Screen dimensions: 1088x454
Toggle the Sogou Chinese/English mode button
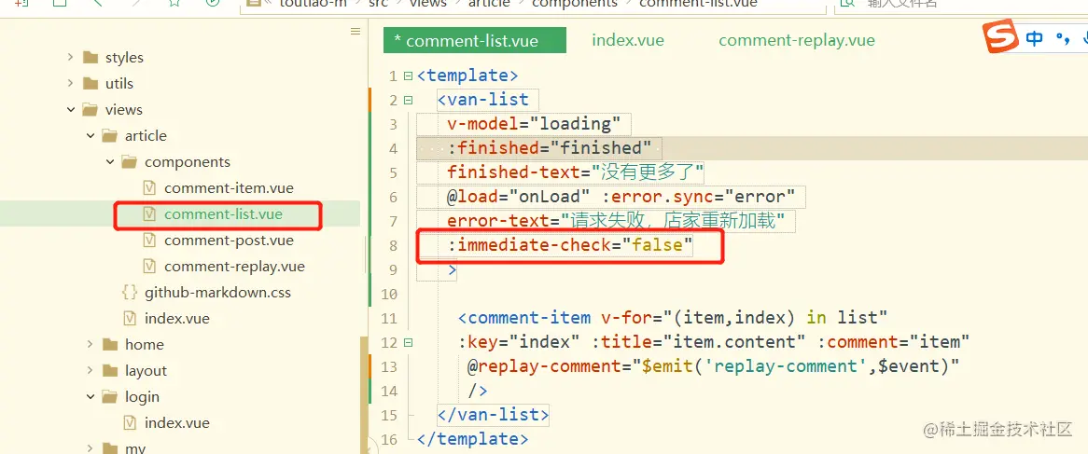point(1034,39)
